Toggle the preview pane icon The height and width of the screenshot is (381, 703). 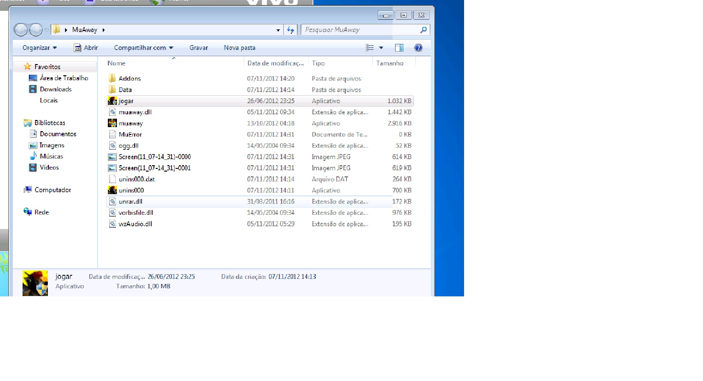pos(399,48)
